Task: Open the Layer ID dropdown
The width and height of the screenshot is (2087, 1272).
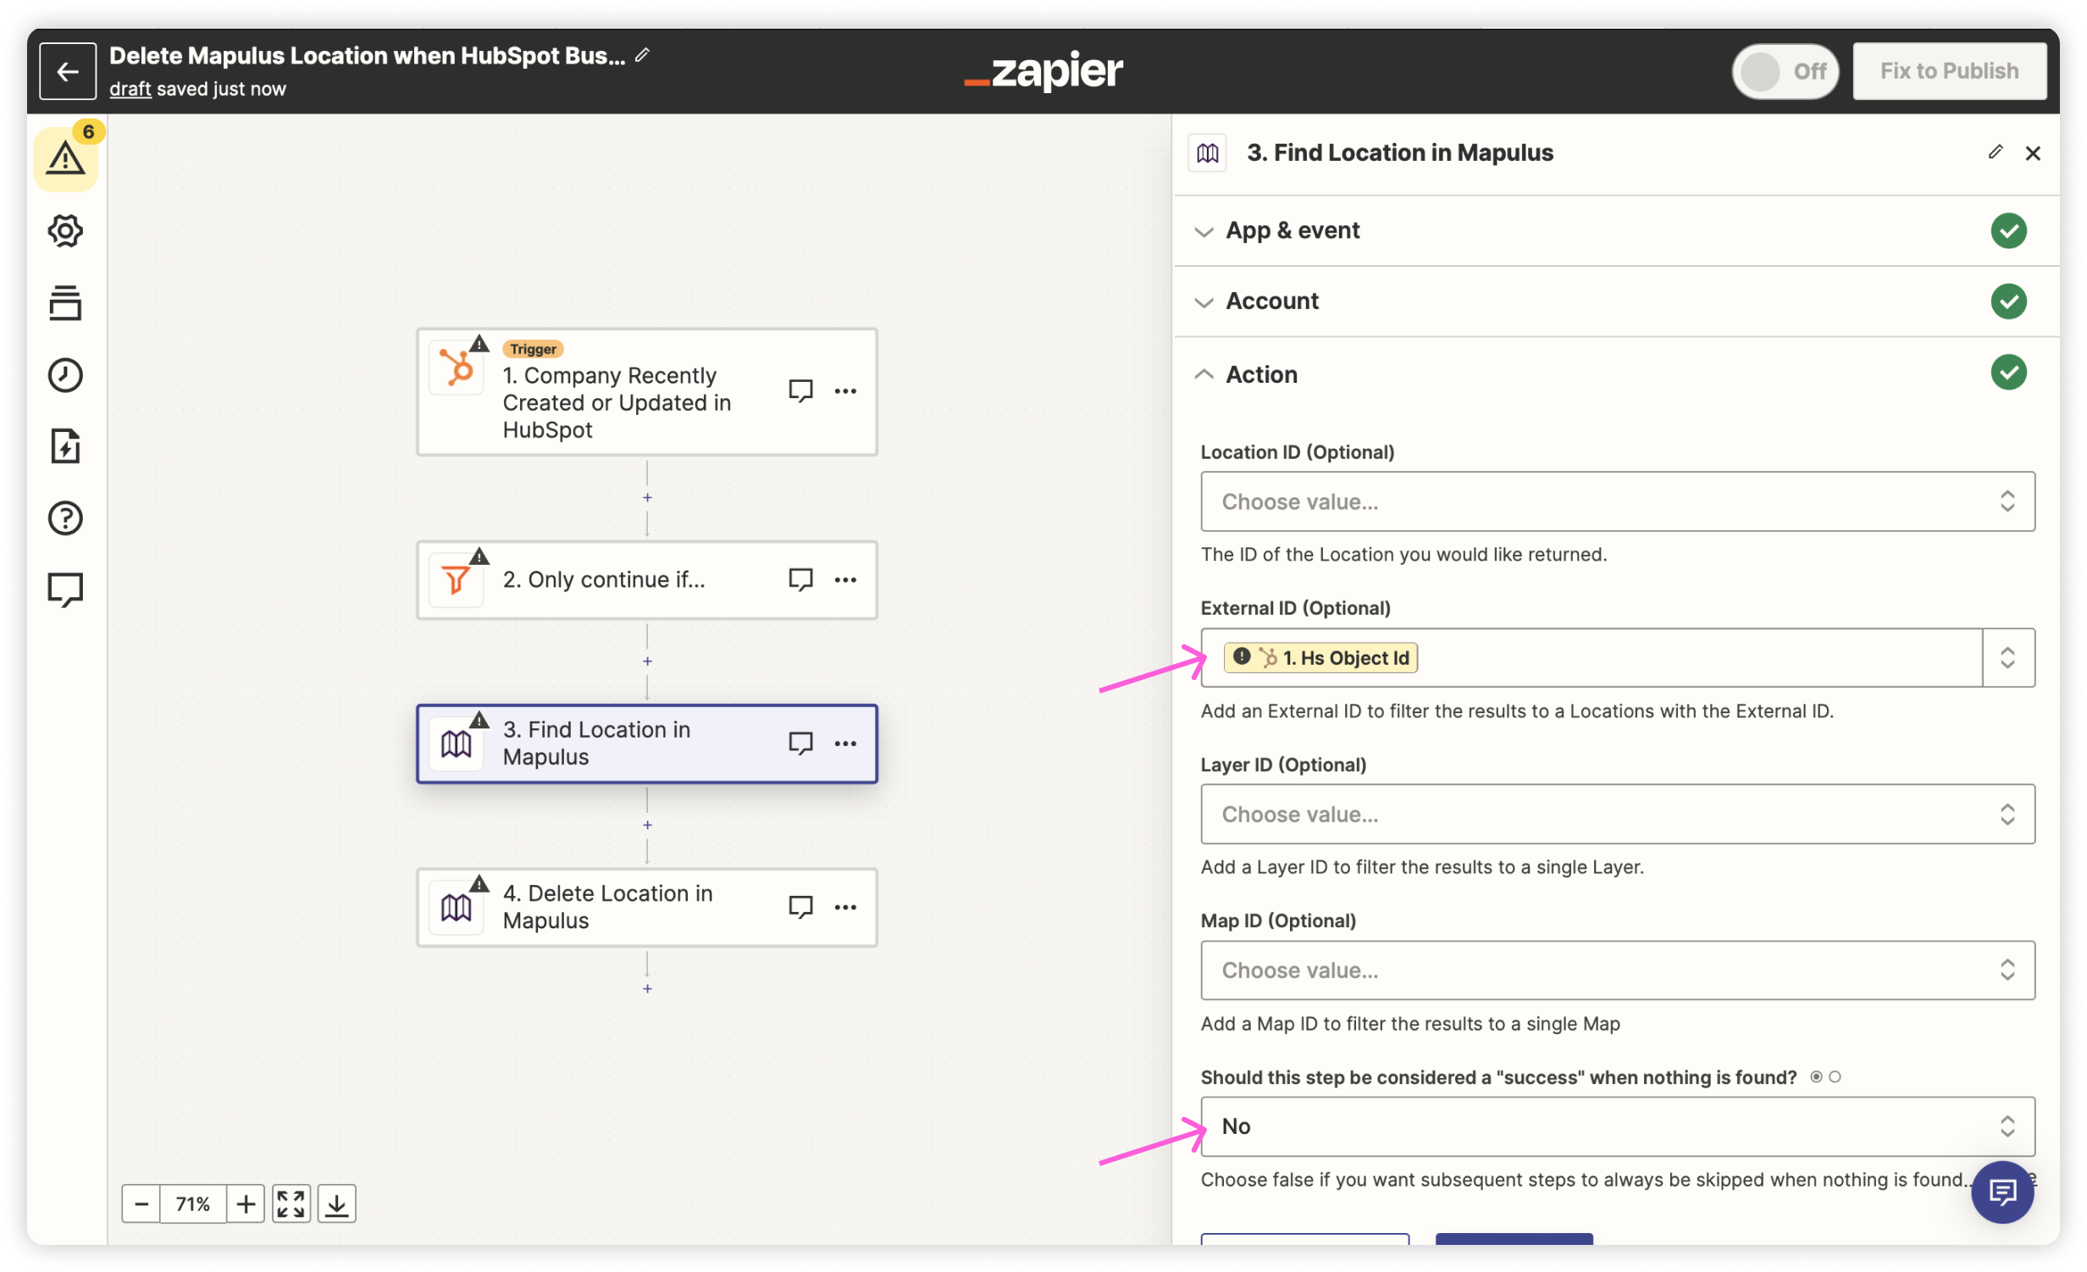Action: (x=1617, y=815)
